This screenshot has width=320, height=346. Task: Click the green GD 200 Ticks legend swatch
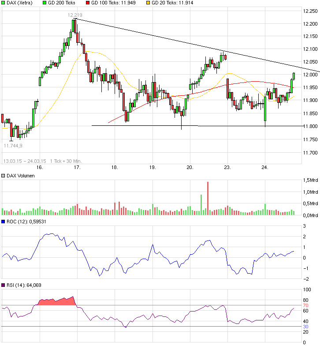(45, 3)
